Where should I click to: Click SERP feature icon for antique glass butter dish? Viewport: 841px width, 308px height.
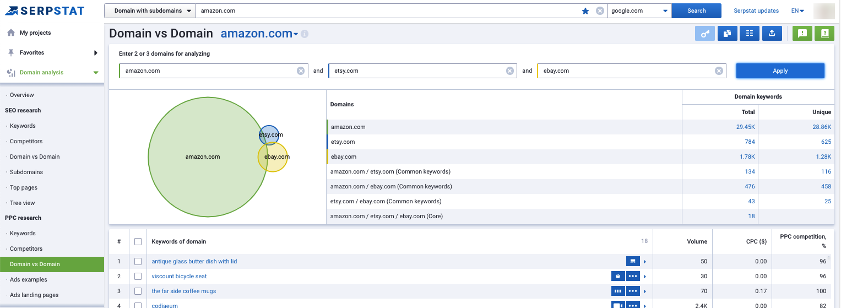633,261
